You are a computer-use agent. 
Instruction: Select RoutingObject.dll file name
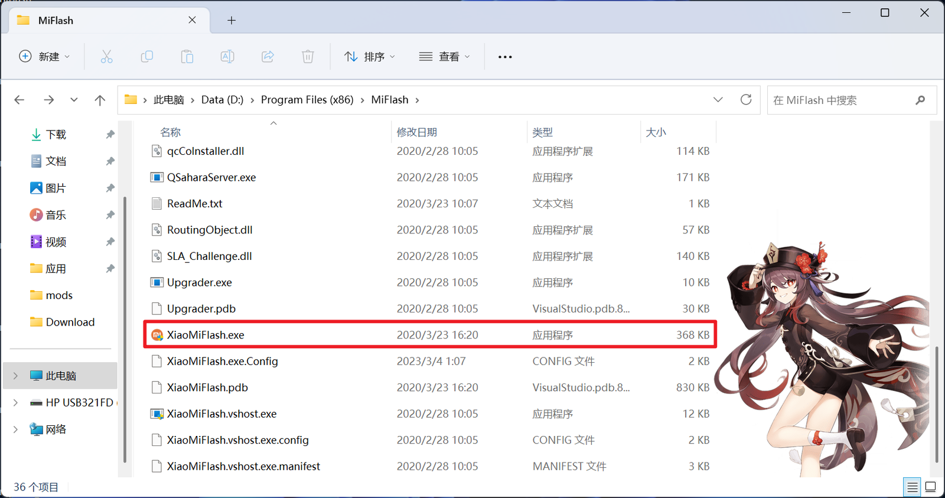pos(210,230)
